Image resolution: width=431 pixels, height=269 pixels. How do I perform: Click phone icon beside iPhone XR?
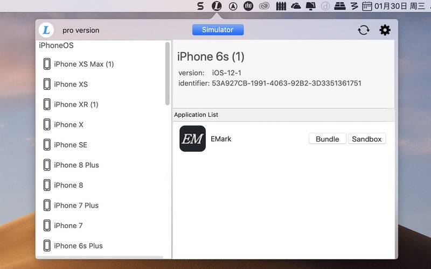47,104
